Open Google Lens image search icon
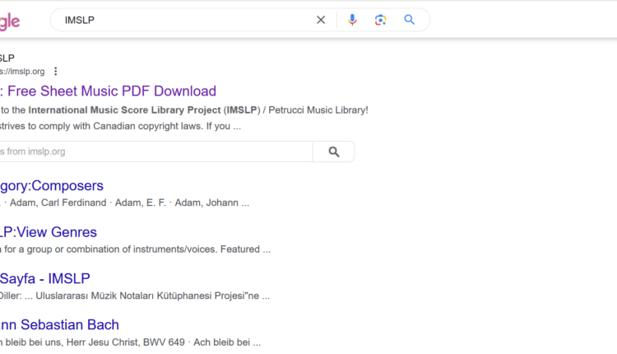The height and width of the screenshot is (354, 617). 380,20
